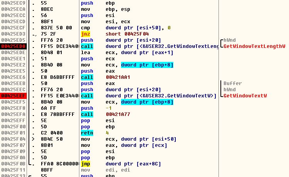Select hex bytes FFA0 8C000000
Screen dimensions: 289x177
click(60, 164)
